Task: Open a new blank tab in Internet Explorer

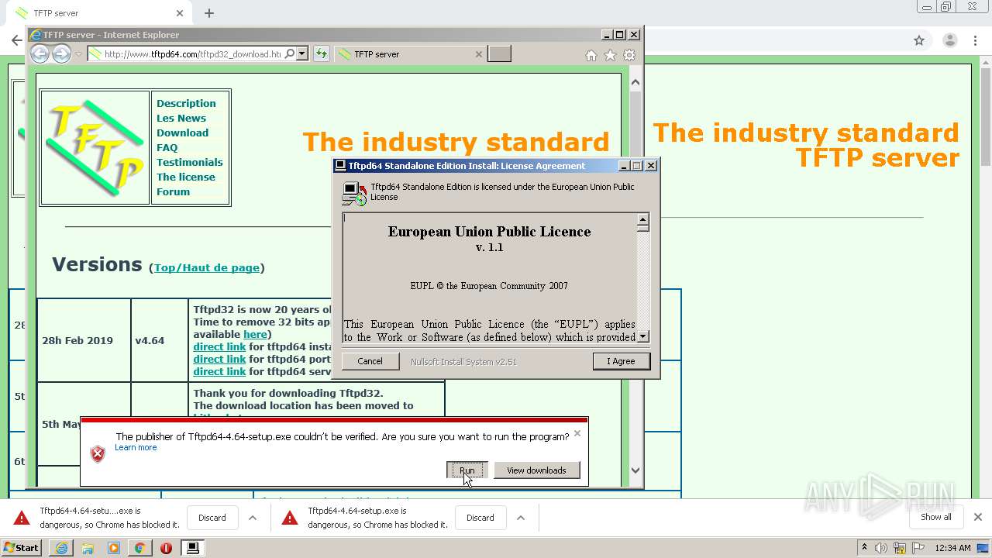Action: point(499,53)
